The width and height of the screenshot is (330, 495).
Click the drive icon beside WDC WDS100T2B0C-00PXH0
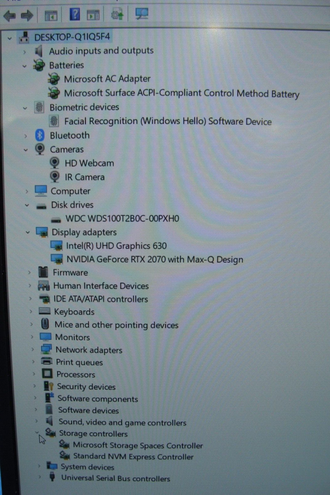click(x=56, y=220)
